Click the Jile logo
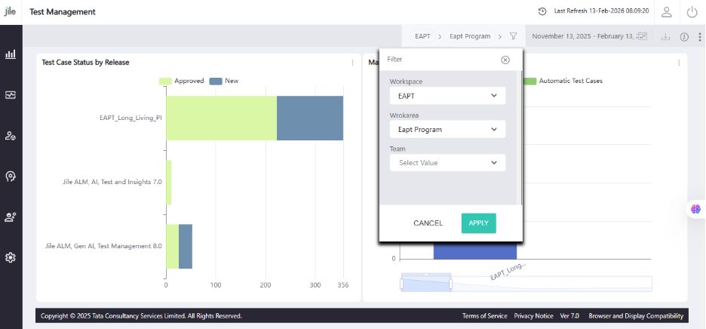This screenshot has width=706, height=329. pos(11,12)
